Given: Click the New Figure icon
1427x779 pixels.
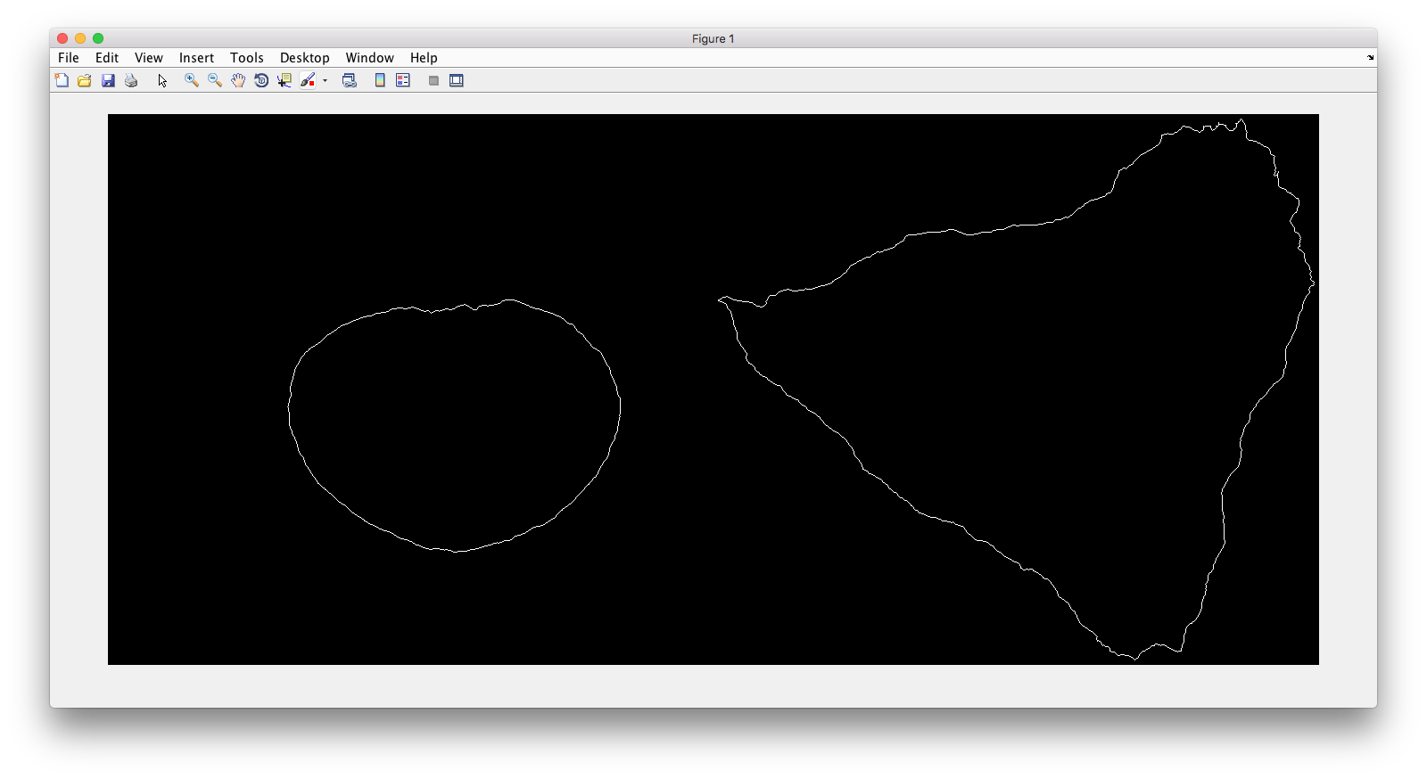Looking at the screenshot, I should coord(62,80).
